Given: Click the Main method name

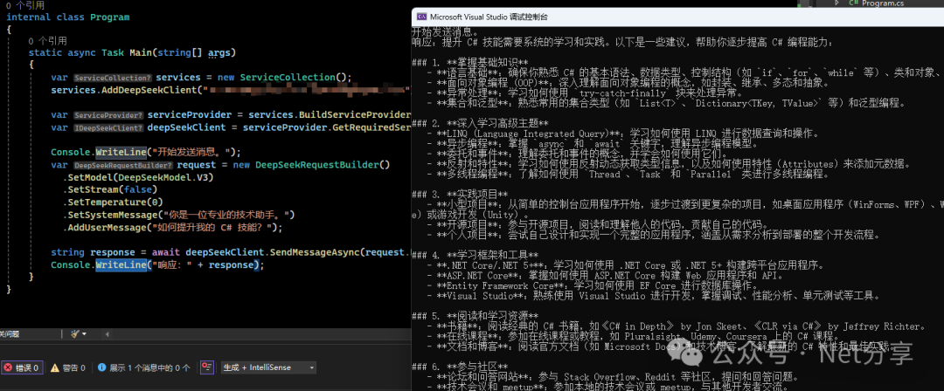Looking at the screenshot, I should coord(140,53).
